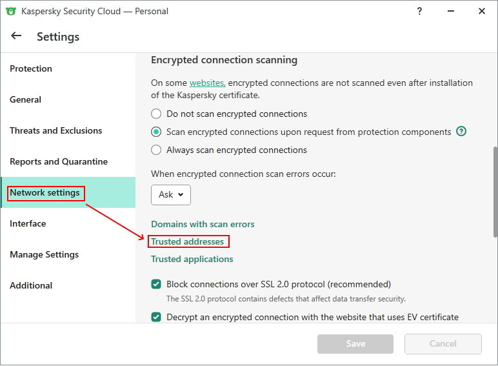Toggle decrypt connection with EV certificate checkbox

[156, 317]
